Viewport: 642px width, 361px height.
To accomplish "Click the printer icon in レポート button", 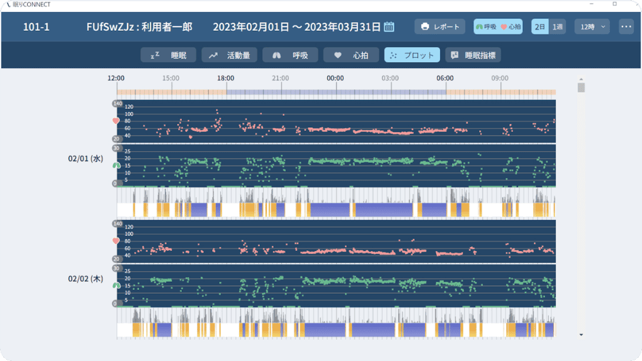I will coord(425,27).
